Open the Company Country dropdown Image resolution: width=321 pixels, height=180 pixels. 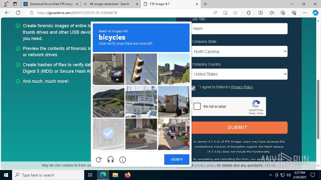click(239, 74)
